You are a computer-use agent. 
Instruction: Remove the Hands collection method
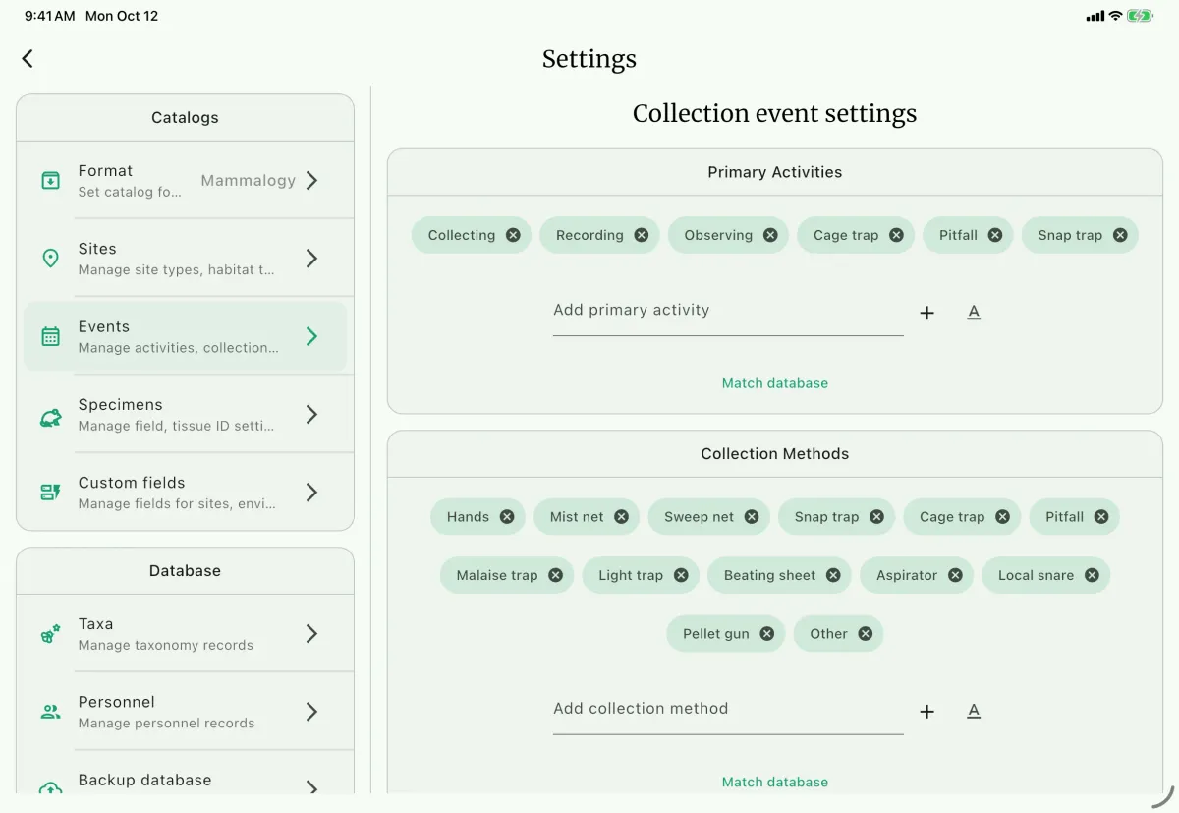(x=507, y=517)
